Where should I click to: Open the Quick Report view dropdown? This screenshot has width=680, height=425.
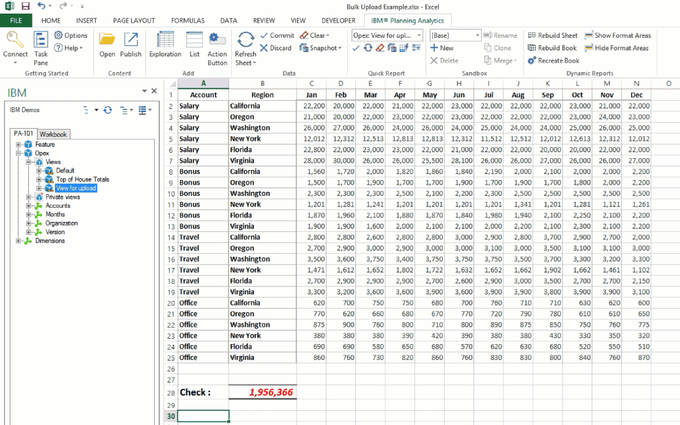point(419,35)
